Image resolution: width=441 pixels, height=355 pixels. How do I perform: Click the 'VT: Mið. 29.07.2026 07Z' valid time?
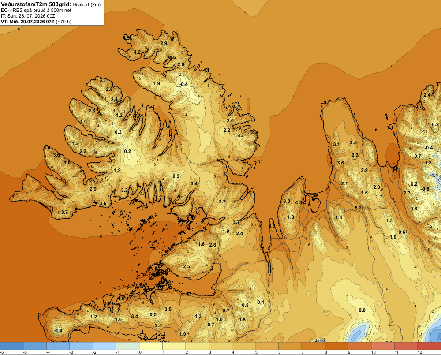click(28, 22)
